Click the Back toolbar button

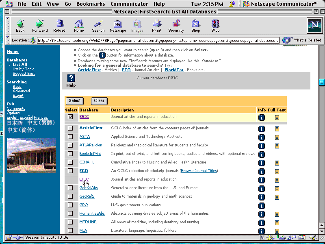click(20, 26)
